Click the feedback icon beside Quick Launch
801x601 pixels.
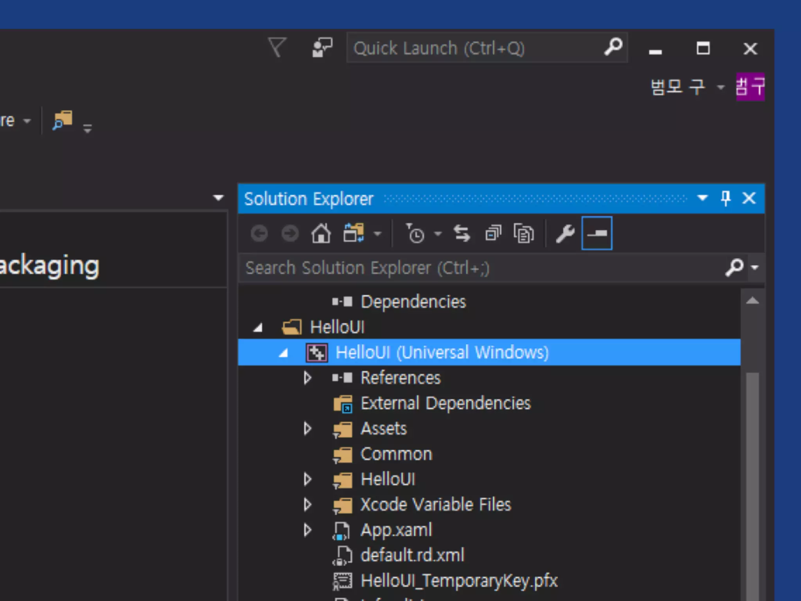pos(322,48)
